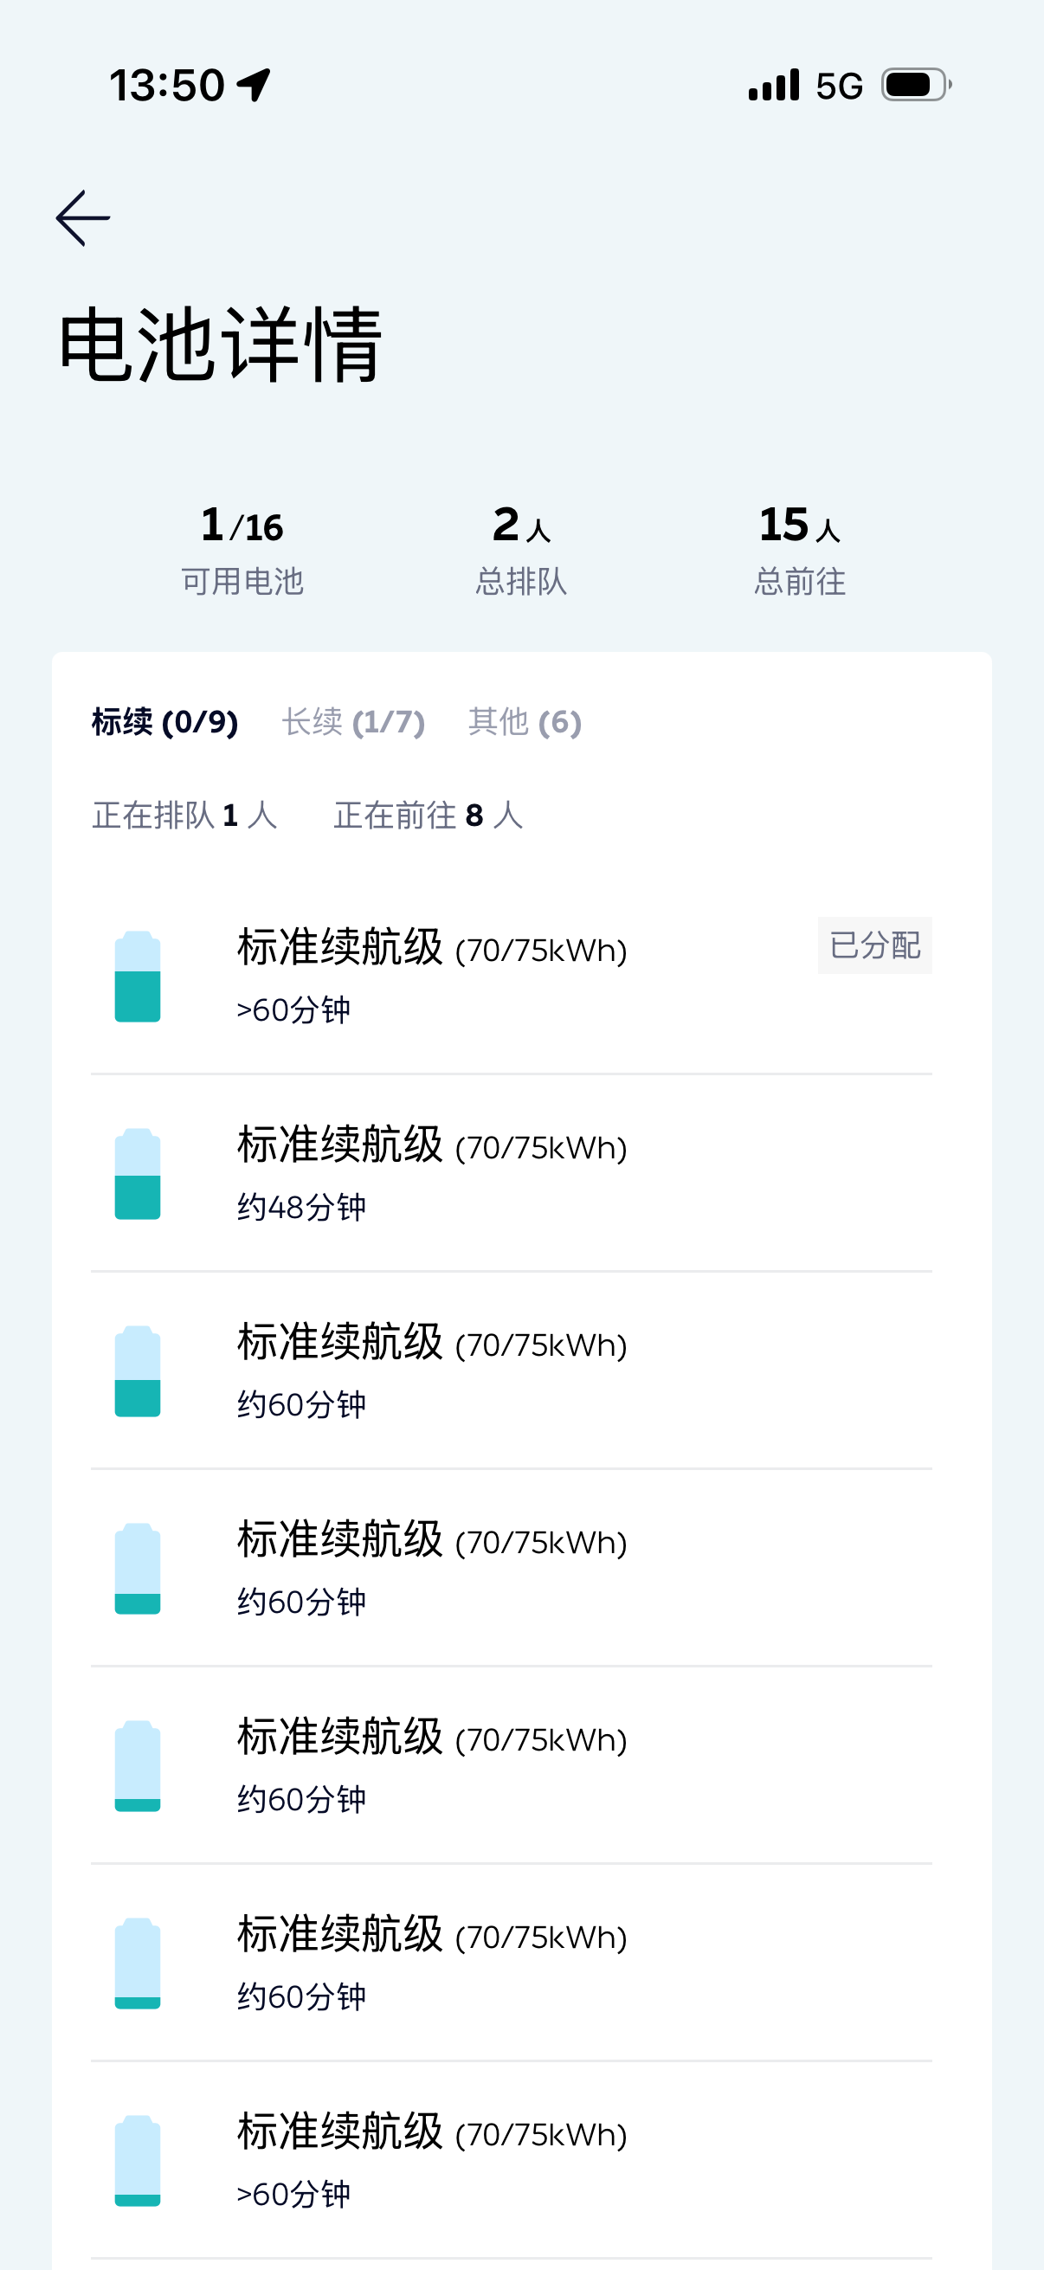Tap the battery icon of the assigned battery
The width and height of the screenshot is (1044, 2270).
tap(138, 977)
